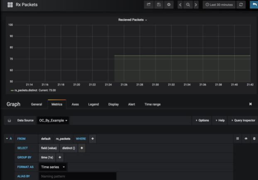
Task: Expand the Query Inspector
Action: pyautogui.click(x=243, y=120)
